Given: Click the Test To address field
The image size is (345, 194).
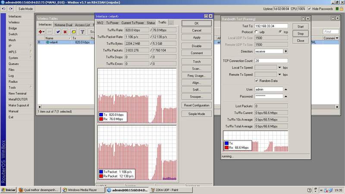Looking at the screenshot, I should pyautogui.click(x=272, y=26).
